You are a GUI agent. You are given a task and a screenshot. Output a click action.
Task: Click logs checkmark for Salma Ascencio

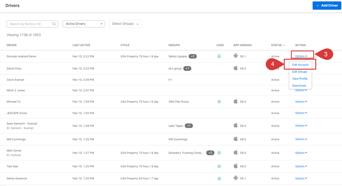[219, 178]
